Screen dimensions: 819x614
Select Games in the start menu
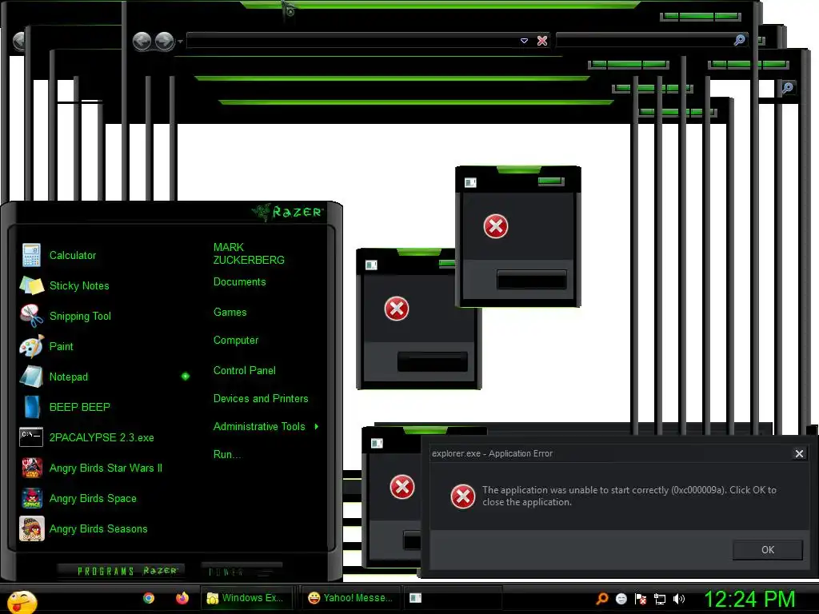(230, 313)
